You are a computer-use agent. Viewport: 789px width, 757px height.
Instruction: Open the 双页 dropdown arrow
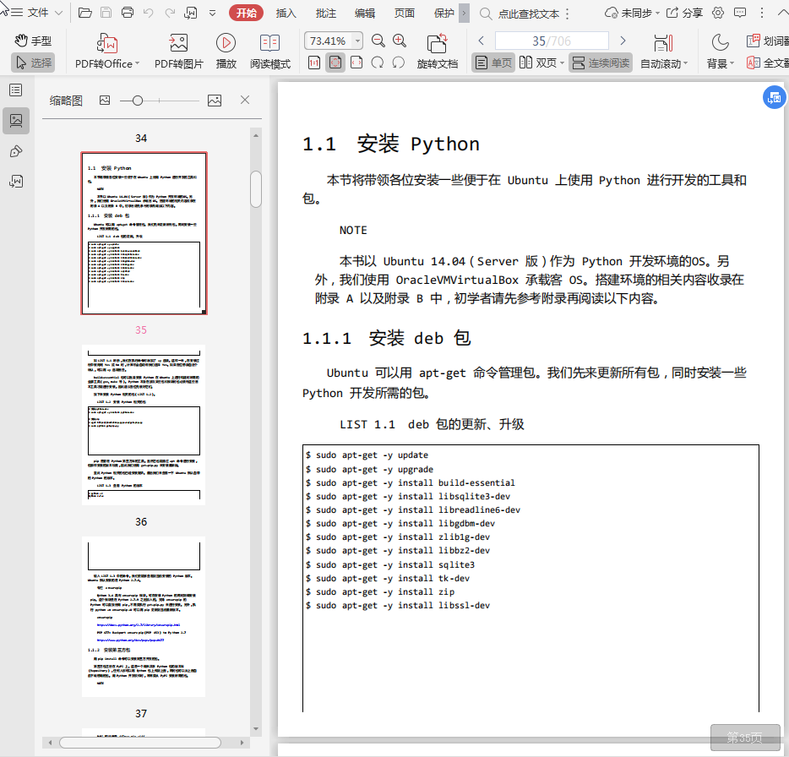(562, 63)
